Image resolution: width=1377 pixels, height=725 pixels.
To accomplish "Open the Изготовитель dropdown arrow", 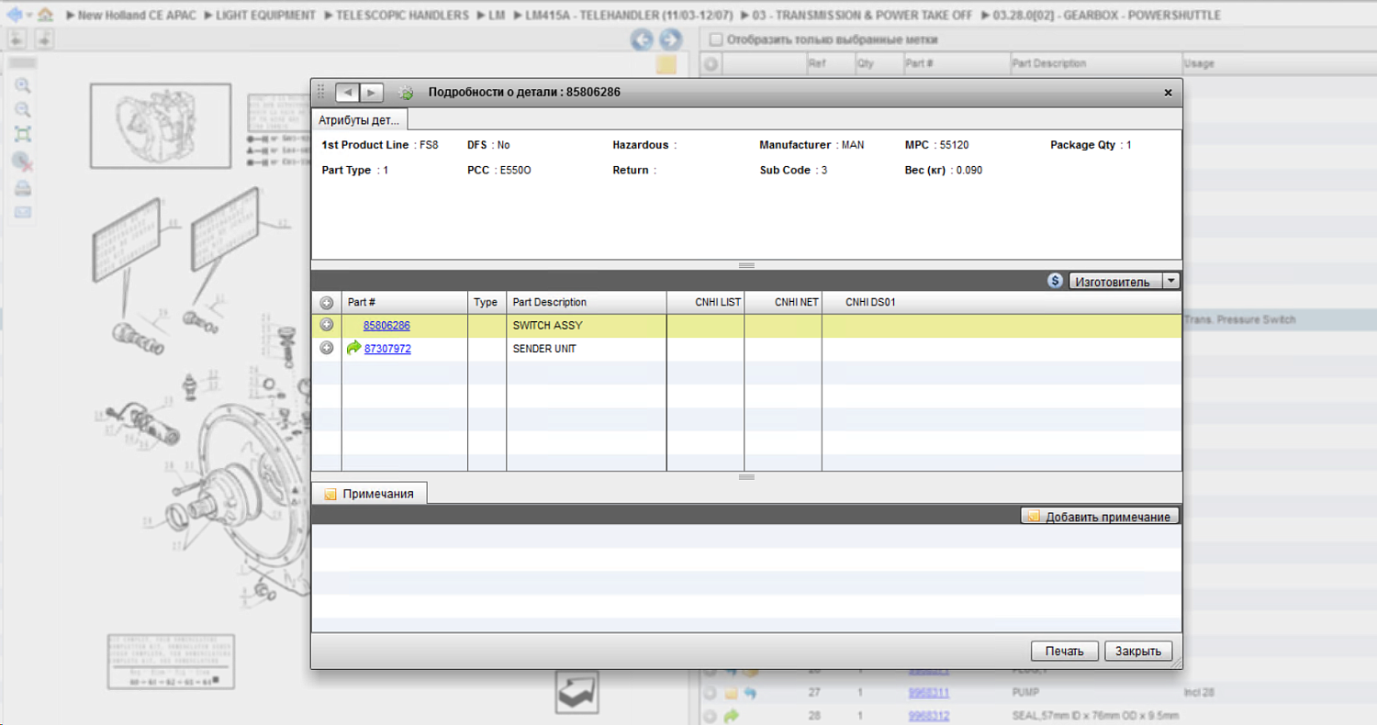I will click(1170, 281).
